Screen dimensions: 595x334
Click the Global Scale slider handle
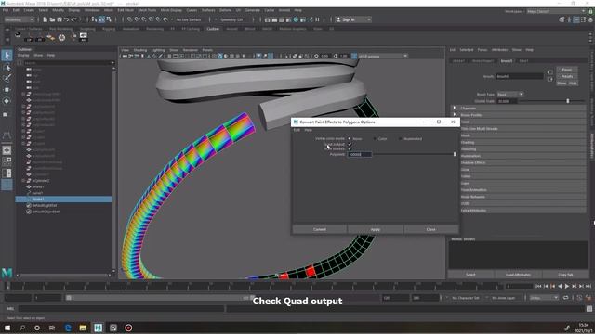tap(568, 101)
